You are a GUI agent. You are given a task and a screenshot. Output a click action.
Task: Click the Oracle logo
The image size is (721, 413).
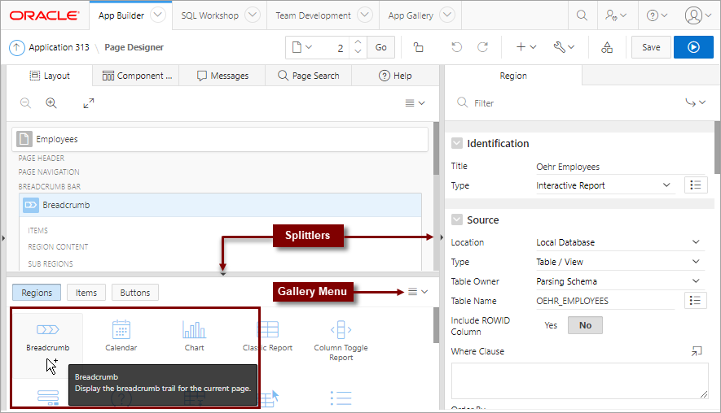tap(44, 15)
